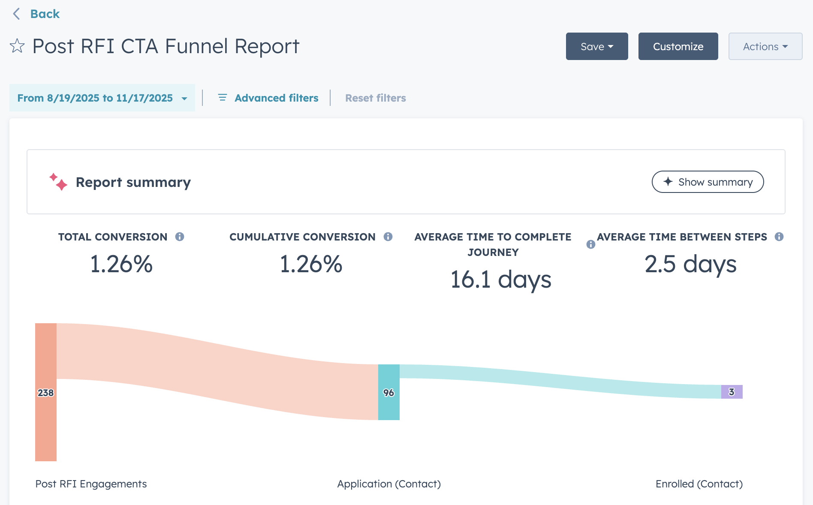813x505 pixels.
Task: Open Advanced filters
Action: [x=268, y=98]
